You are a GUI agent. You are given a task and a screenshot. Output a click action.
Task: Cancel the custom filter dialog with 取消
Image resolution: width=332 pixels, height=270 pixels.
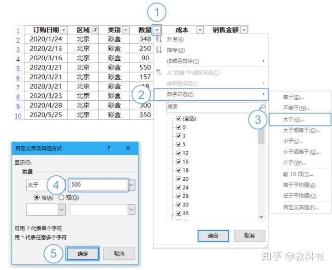[119, 254]
